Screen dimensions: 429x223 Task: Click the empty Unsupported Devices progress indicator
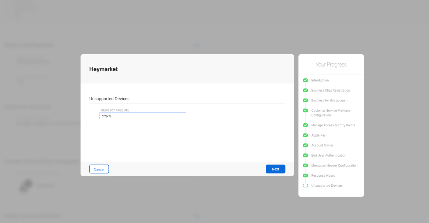[x=305, y=186]
